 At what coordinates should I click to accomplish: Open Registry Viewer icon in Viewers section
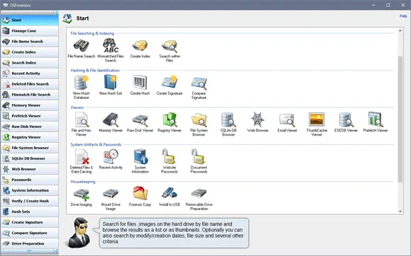coord(169,120)
